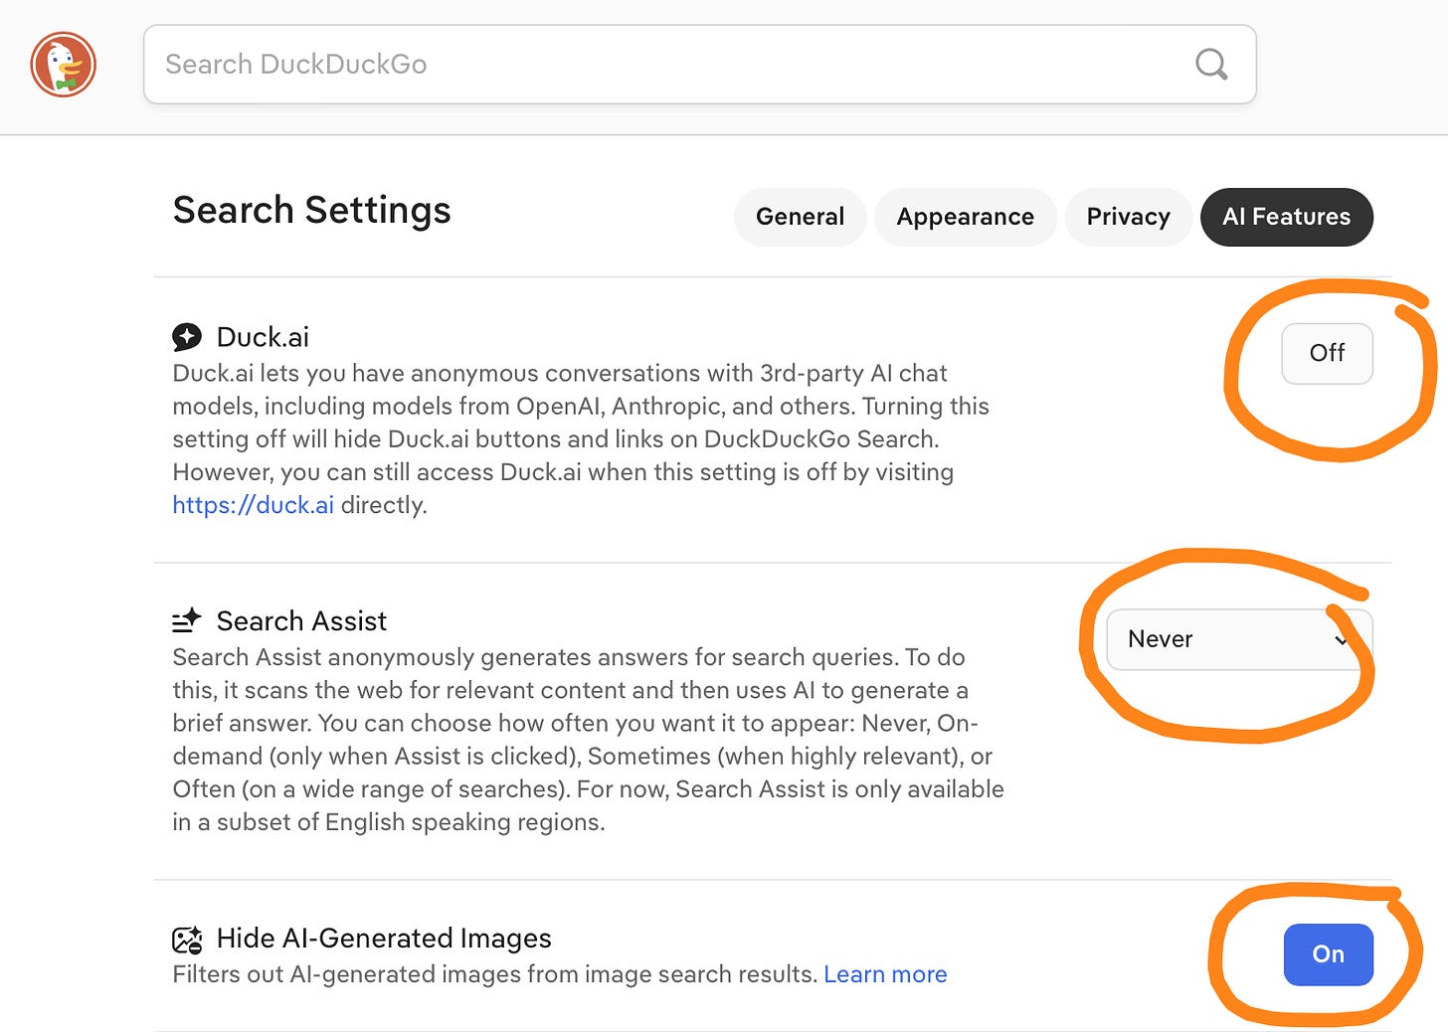Screen dimensions: 1448x1032
Task: Open the Search Assist Never dropdown
Action: (x=1239, y=639)
